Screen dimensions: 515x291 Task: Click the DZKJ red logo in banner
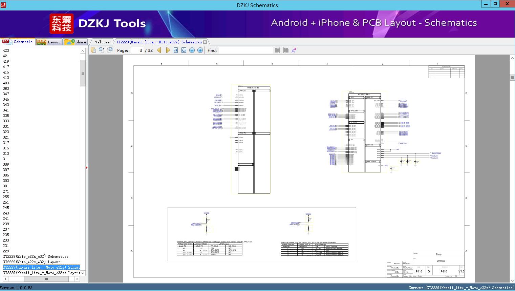[62, 24]
